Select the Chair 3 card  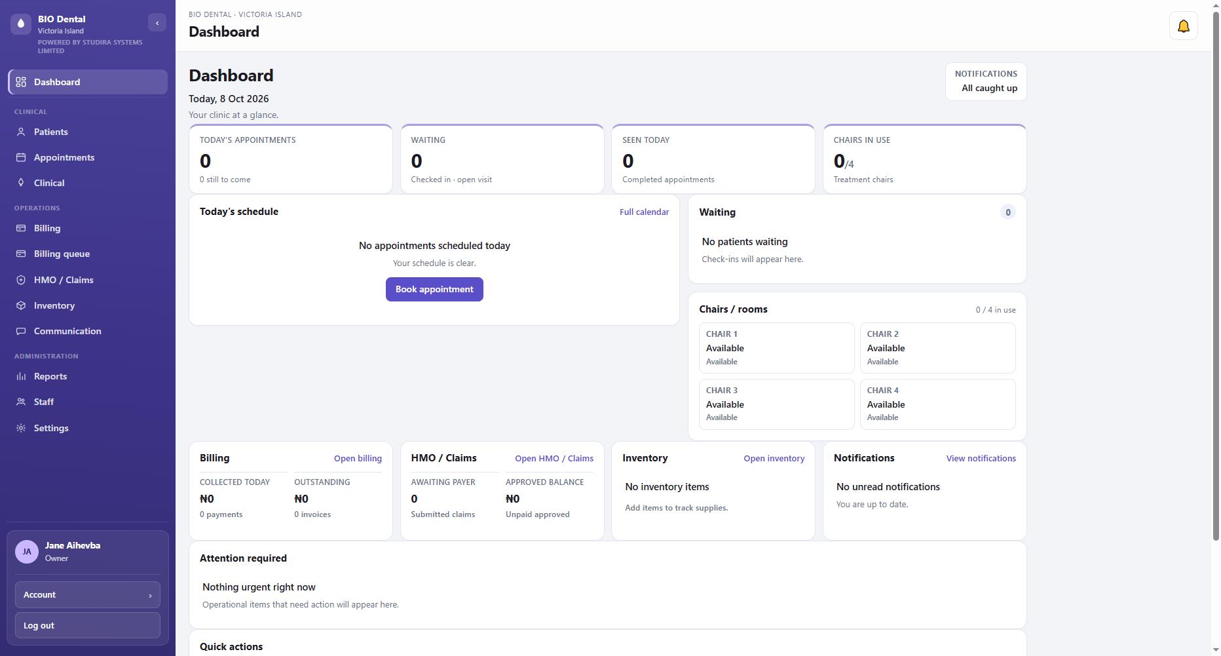point(777,404)
